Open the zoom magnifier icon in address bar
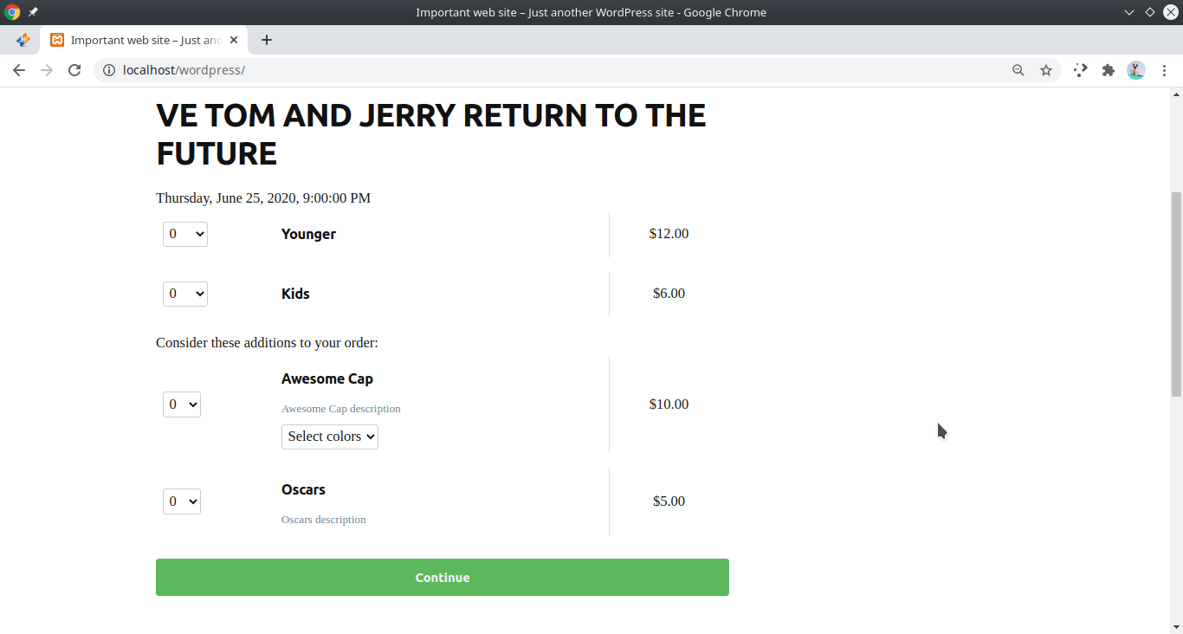 [1018, 70]
